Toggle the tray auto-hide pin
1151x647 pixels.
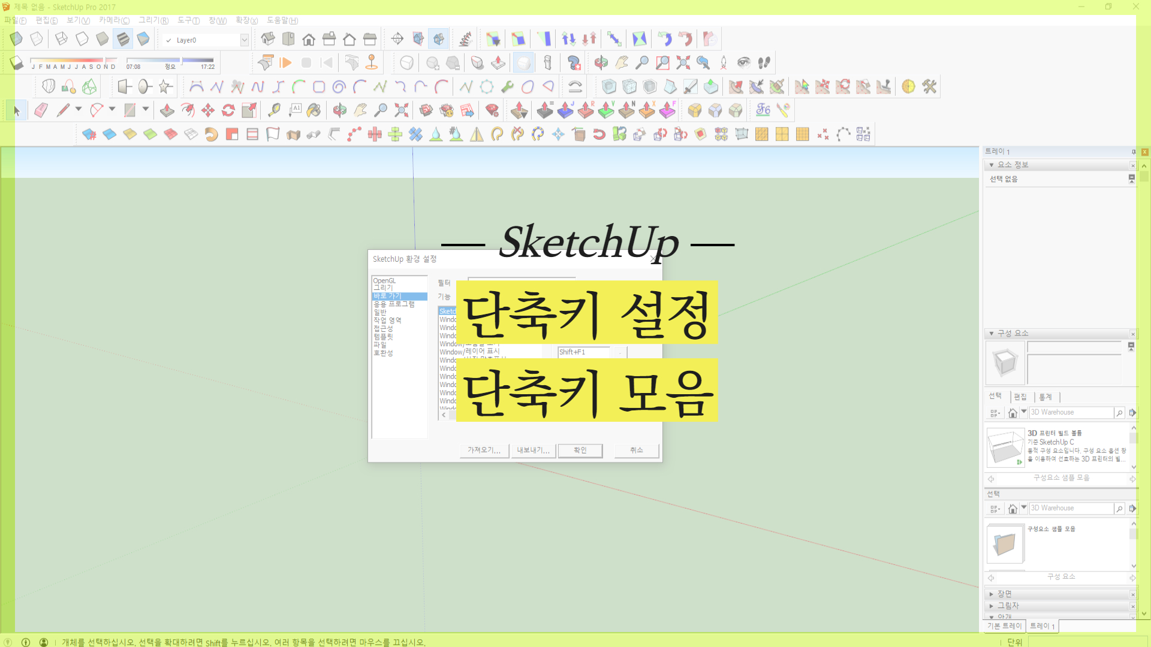click(x=1133, y=152)
